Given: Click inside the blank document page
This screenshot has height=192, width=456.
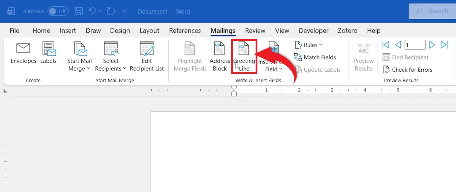Looking at the screenshot, I should coord(303,152).
